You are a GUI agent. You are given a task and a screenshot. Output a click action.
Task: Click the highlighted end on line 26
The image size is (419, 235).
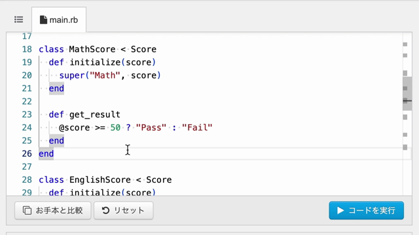[x=46, y=154]
